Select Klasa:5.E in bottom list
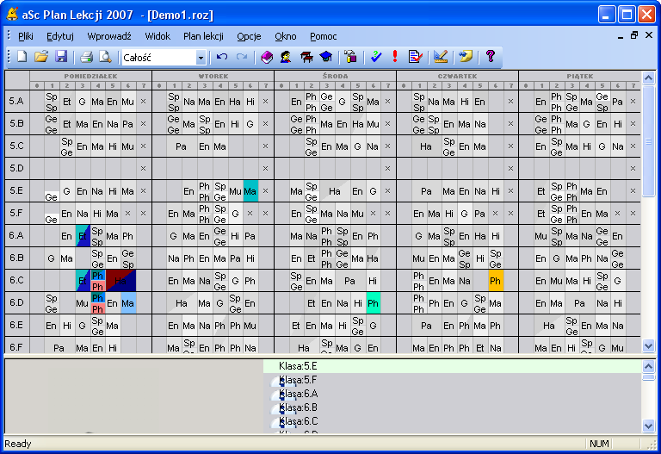This screenshot has width=661, height=454. click(453, 366)
